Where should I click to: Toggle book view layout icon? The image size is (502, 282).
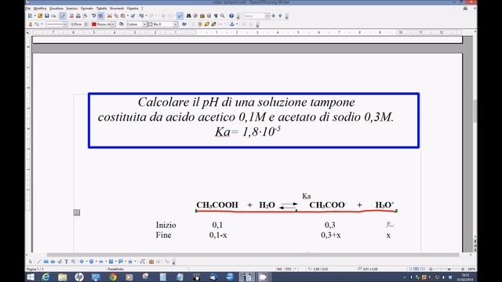coord(423,269)
